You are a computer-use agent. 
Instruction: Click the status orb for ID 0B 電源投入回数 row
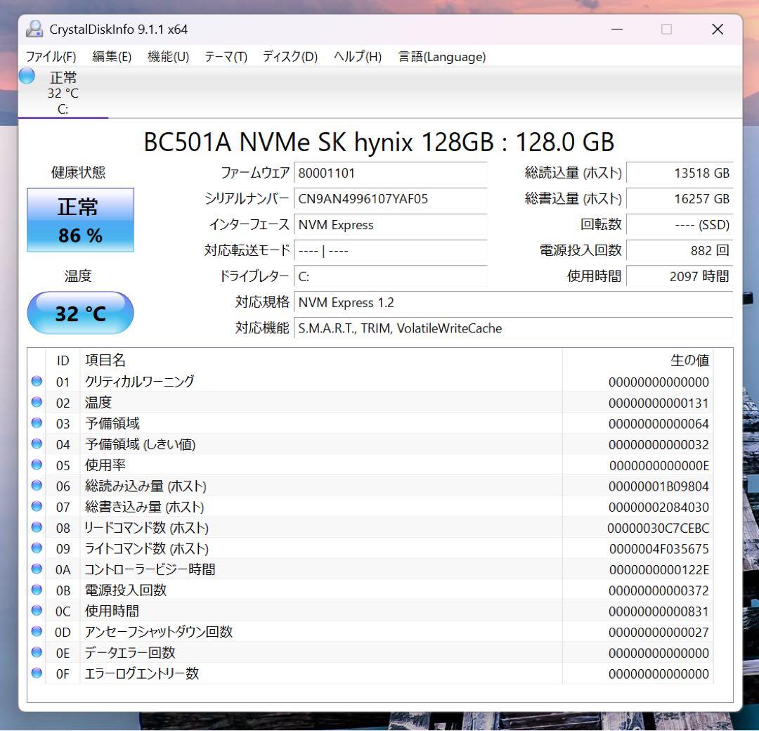[37, 589]
